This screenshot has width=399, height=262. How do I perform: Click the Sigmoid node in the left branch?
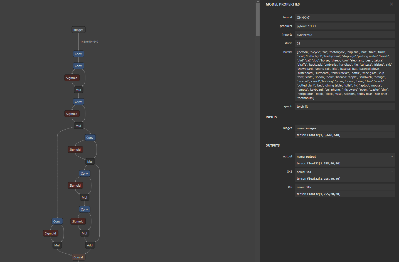click(x=50, y=233)
